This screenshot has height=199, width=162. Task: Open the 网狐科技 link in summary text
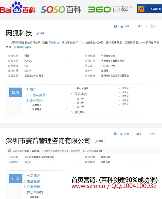(x=53, y=42)
